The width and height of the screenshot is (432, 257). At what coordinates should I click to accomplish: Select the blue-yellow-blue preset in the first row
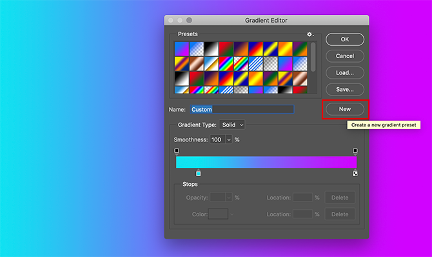(271, 49)
